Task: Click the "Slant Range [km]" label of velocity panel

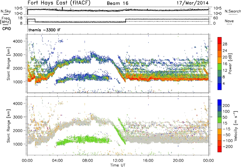Action: pyautogui.click(x=8, y=126)
